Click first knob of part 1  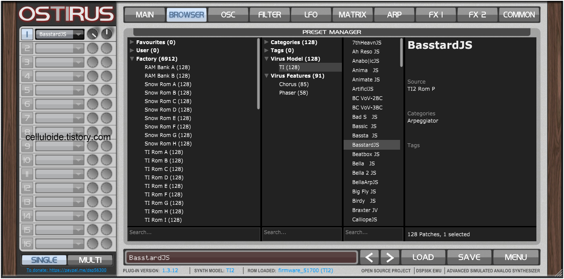tap(92, 34)
